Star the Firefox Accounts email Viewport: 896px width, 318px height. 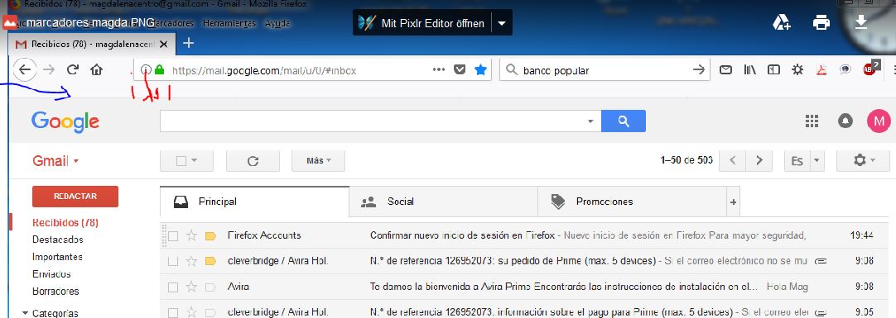coord(191,235)
